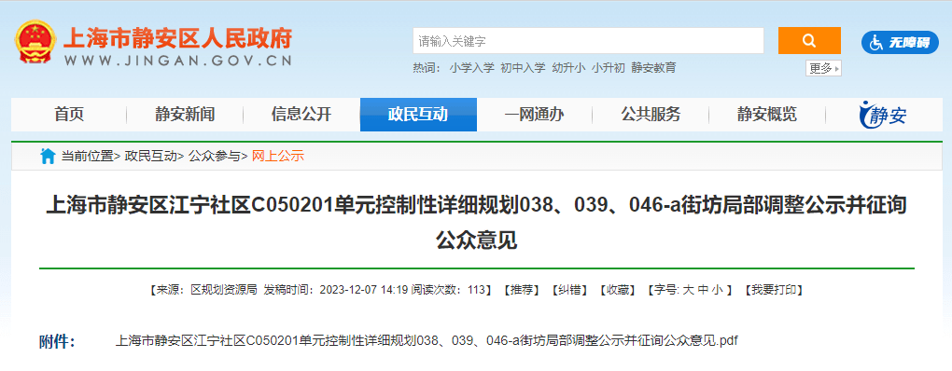
Task: Click hot word 幼升小
Action: coord(568,68)
